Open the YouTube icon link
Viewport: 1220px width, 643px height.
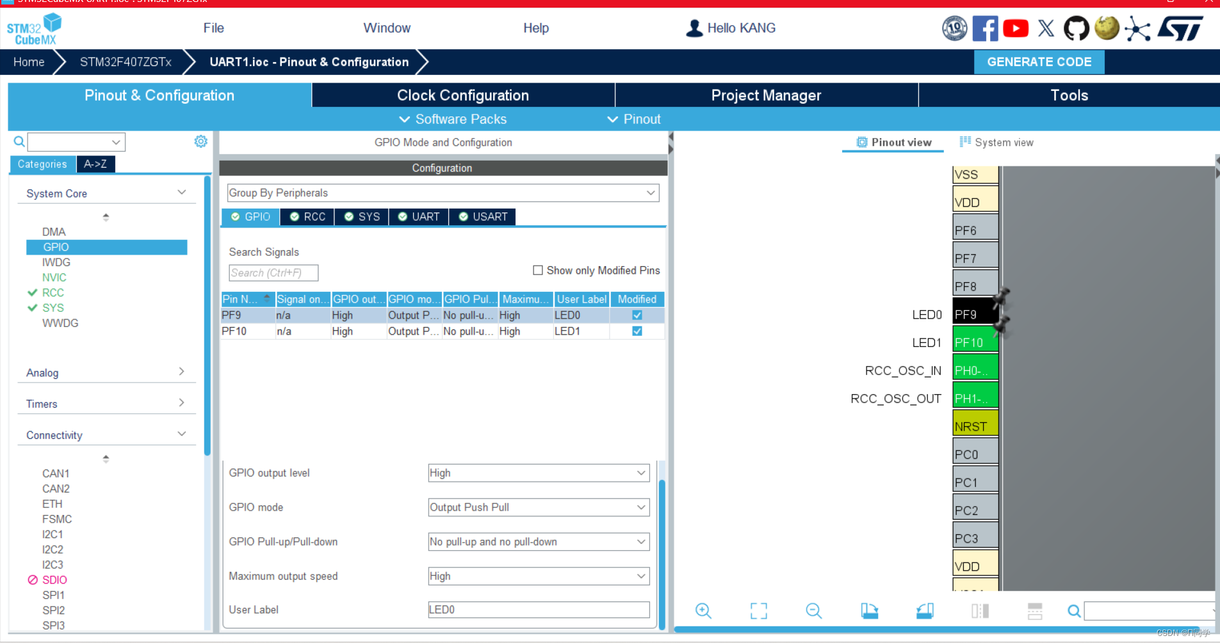pyautogui.click(x=1016, y=28)
